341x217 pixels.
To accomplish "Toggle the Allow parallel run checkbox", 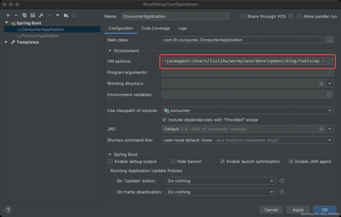I will tap(299, 16).
